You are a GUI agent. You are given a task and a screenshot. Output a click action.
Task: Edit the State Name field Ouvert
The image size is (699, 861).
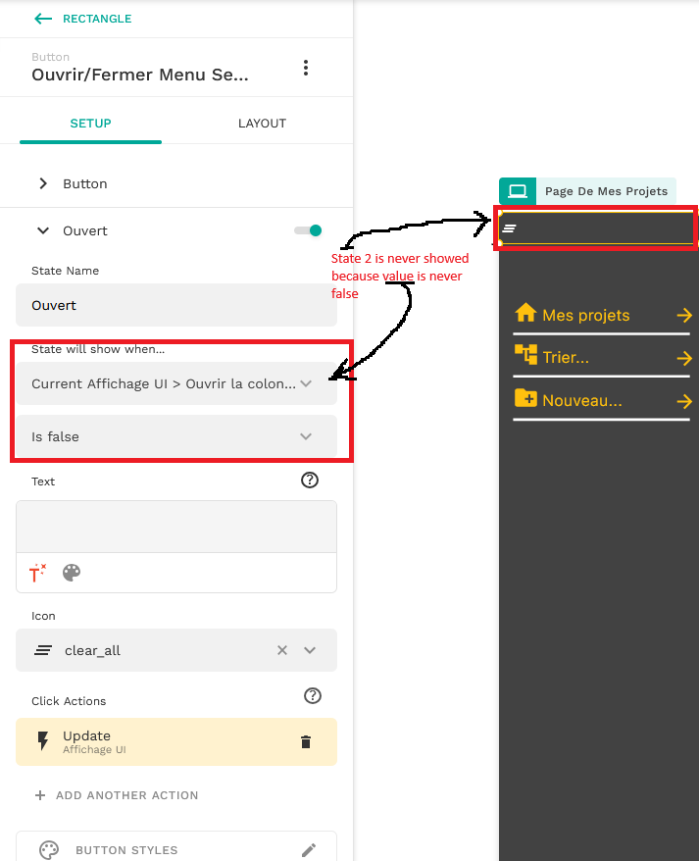[x=176, y=305]
